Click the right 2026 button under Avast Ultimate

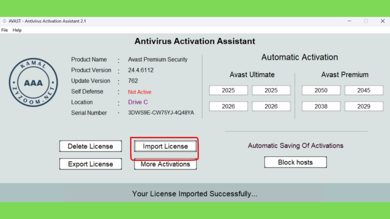(x=271, y=106)
